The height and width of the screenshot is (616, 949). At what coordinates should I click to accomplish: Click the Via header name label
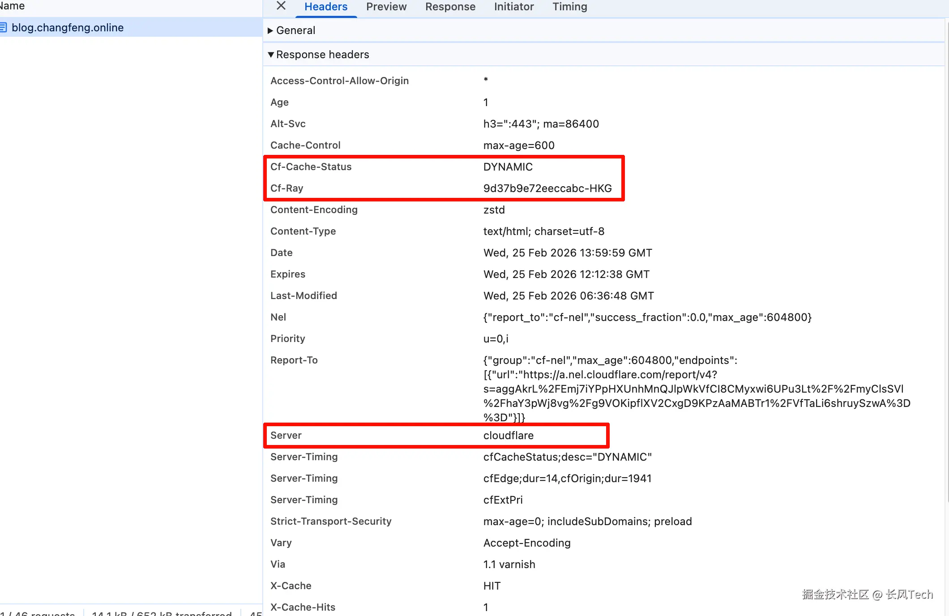[278, 565]
